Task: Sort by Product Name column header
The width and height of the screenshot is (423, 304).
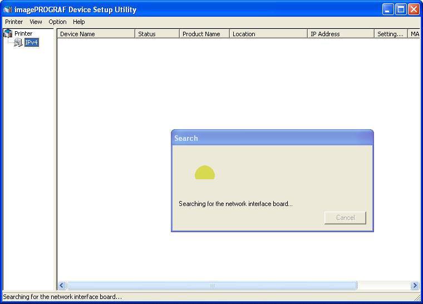Action: pyautogui.click(x=204, y=34)
